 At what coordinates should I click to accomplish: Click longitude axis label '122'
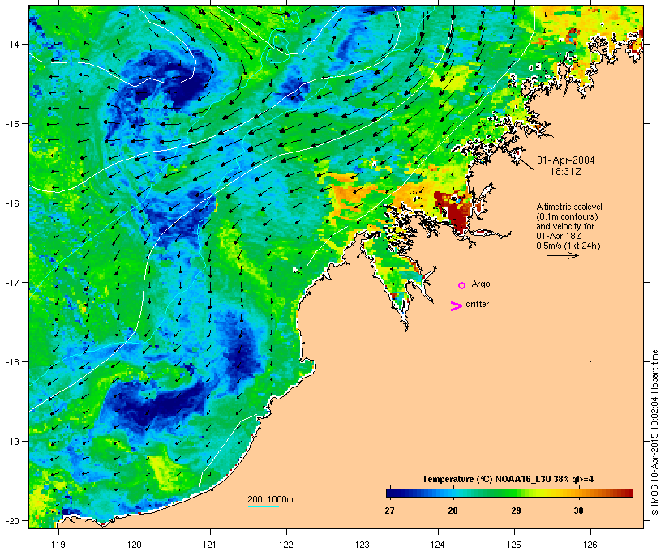tap(286, 545)
